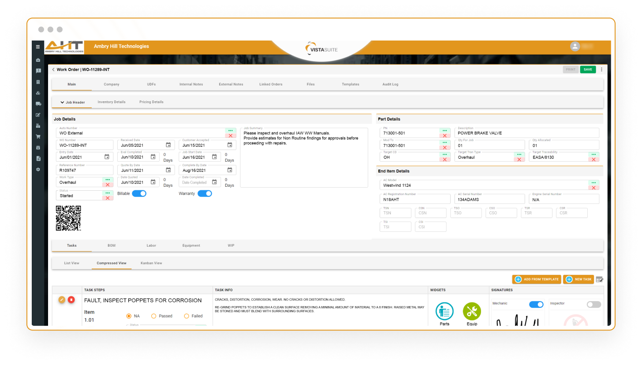This screenshot has width=642, height=366.
Task: Open calendar picker for Received Date
Action: pos(168,145)
